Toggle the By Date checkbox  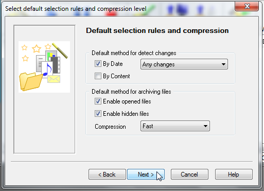pos(98,64)
